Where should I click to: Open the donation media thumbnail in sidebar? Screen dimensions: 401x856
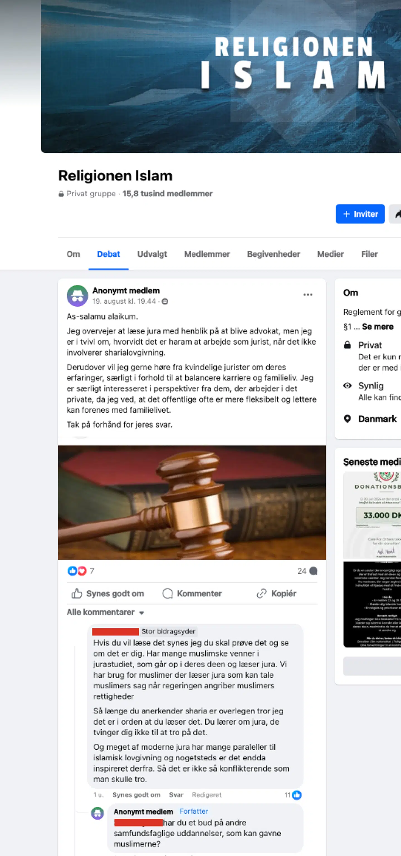tap(372, 515)
